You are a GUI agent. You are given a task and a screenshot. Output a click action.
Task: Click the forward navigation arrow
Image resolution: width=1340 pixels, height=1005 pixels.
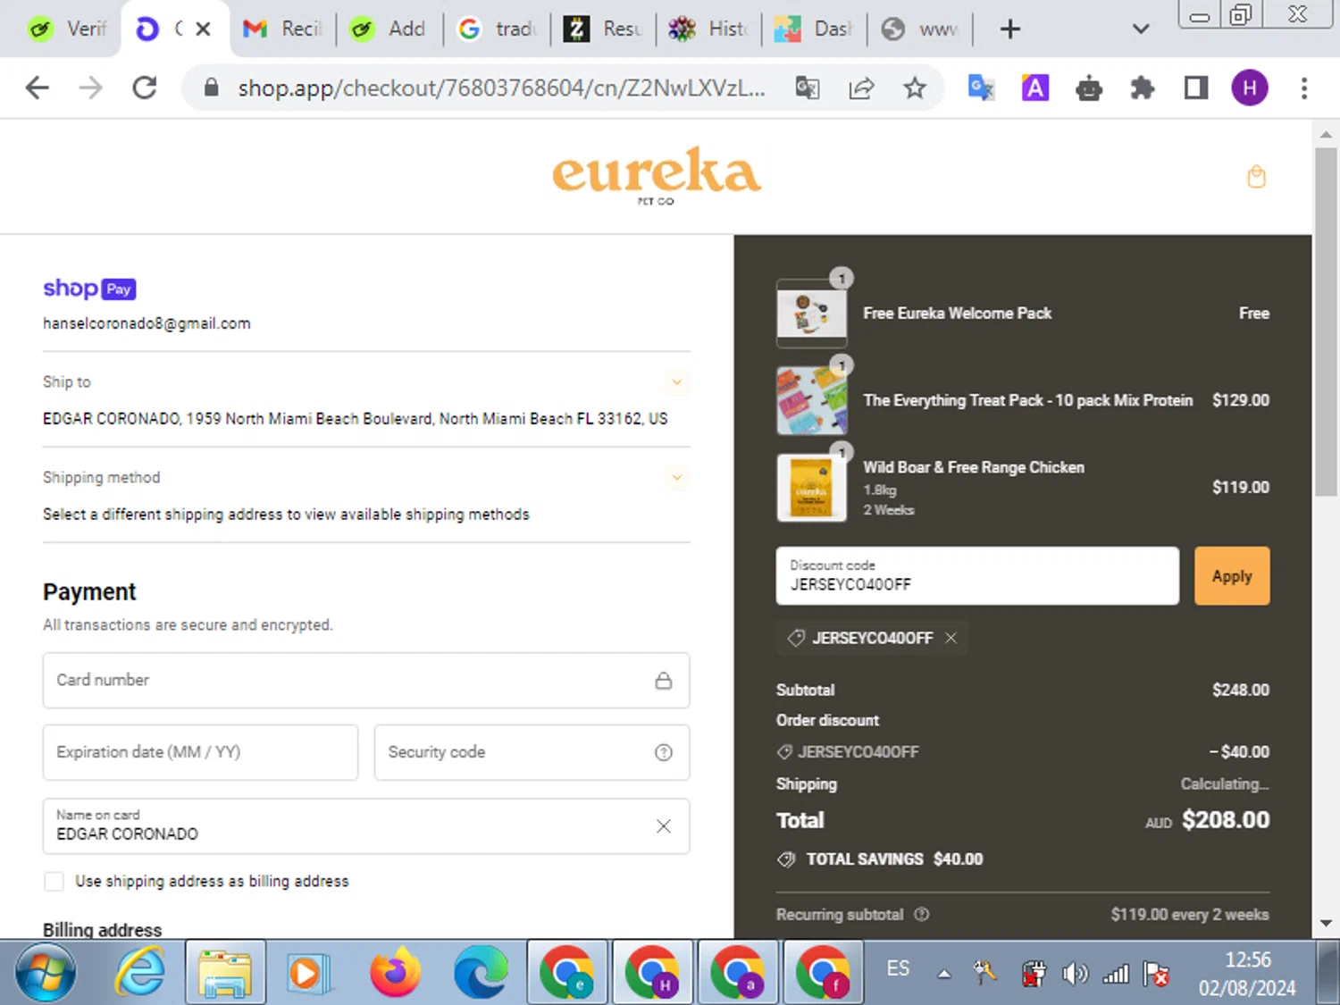[x=91, y=88]
